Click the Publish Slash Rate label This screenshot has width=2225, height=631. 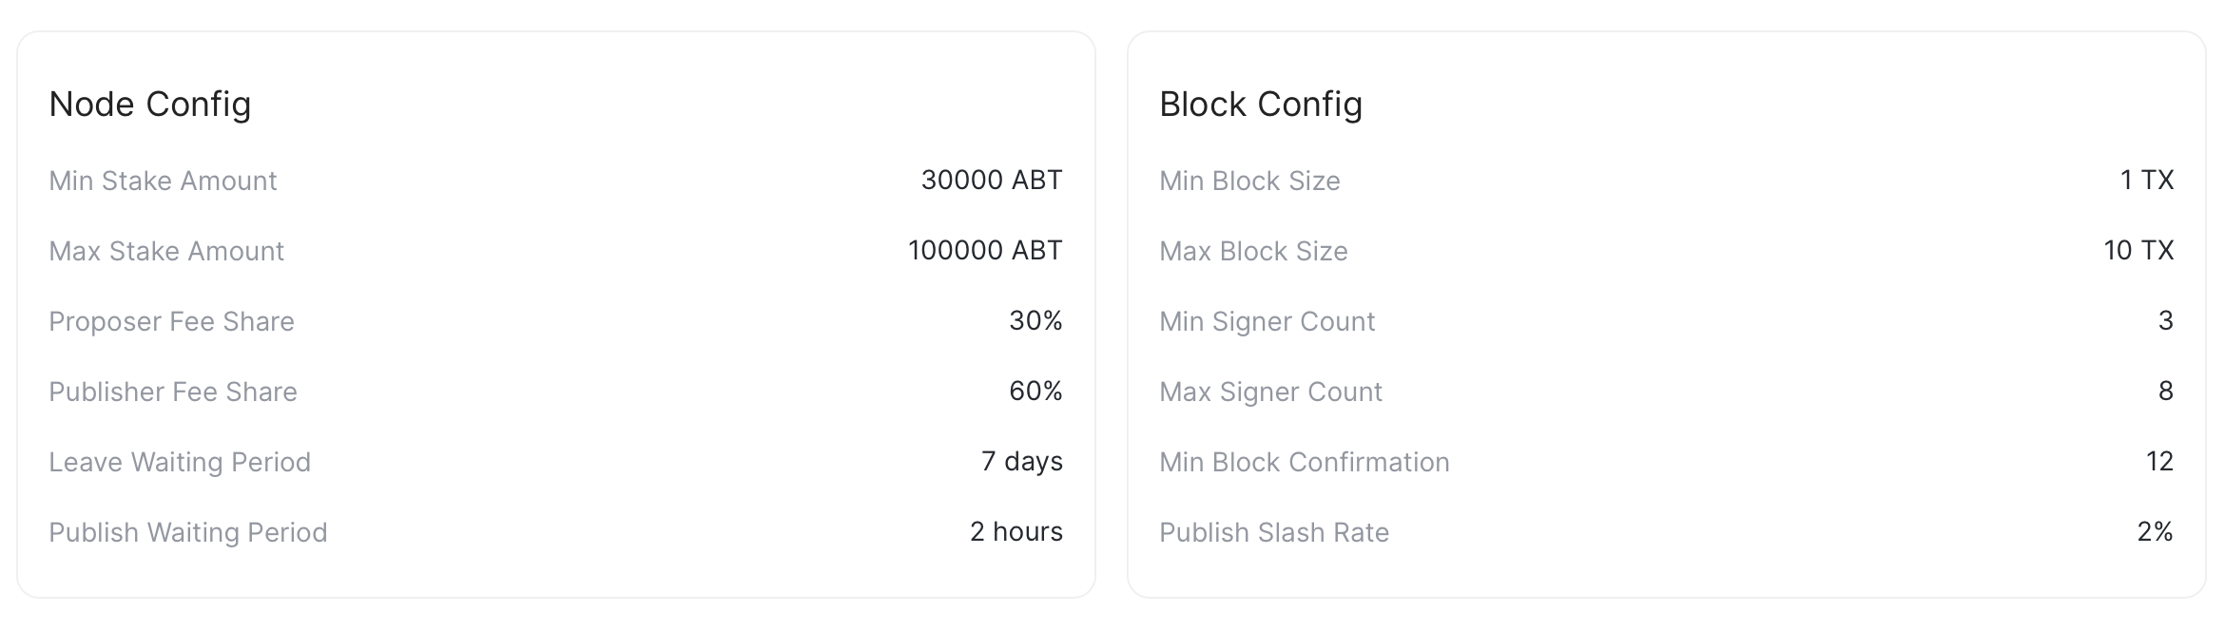(x=1274, y=532)
